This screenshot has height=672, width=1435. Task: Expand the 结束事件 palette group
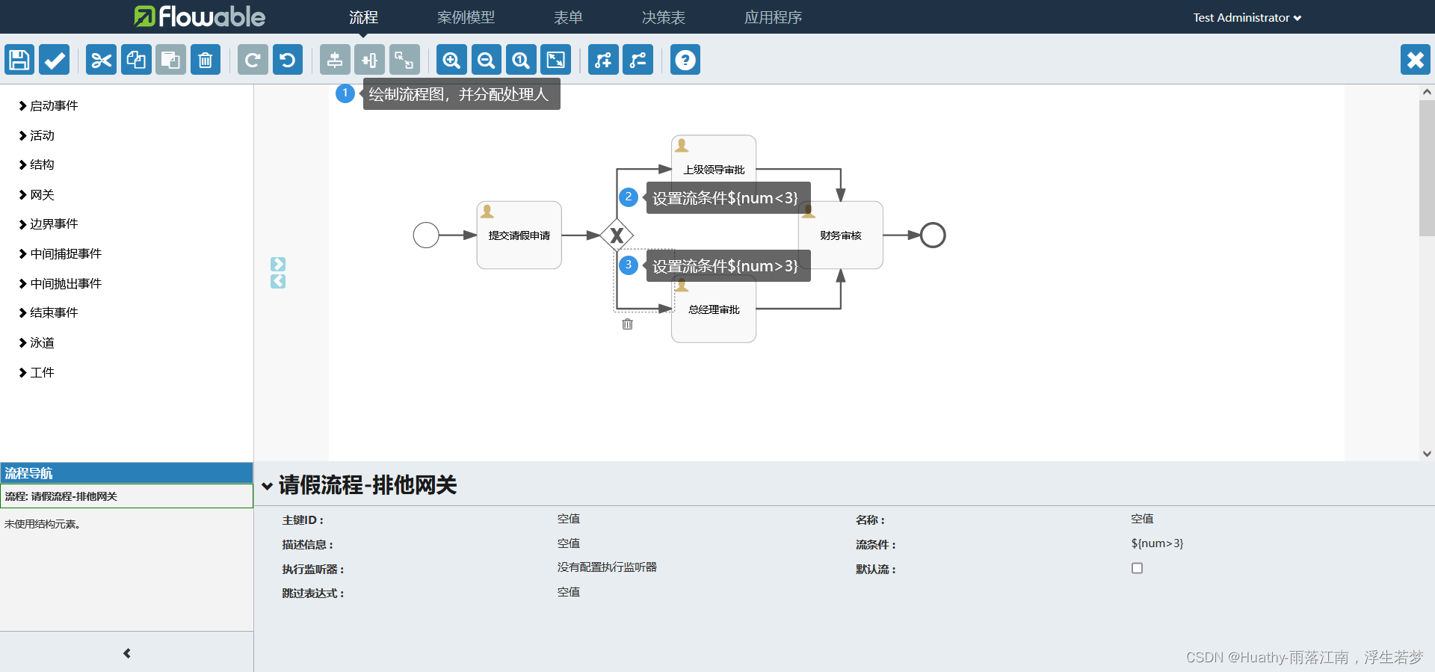(49, 312)
